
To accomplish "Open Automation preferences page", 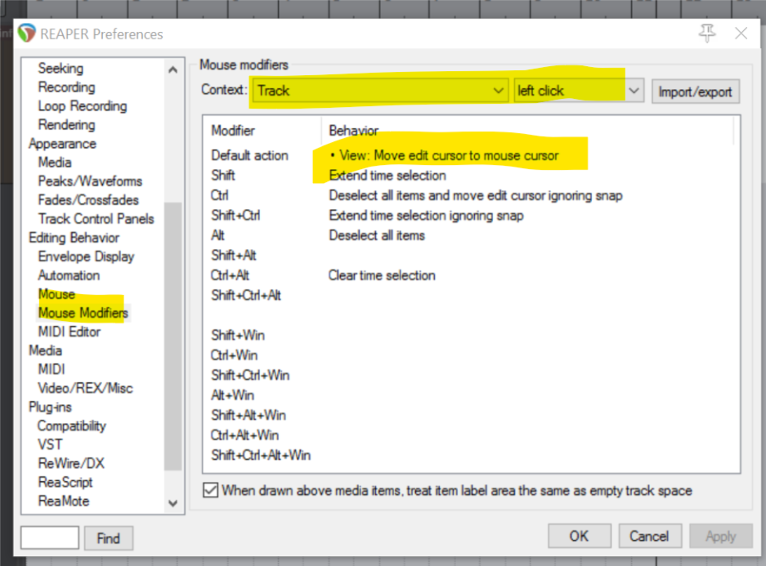I will 69,275.
